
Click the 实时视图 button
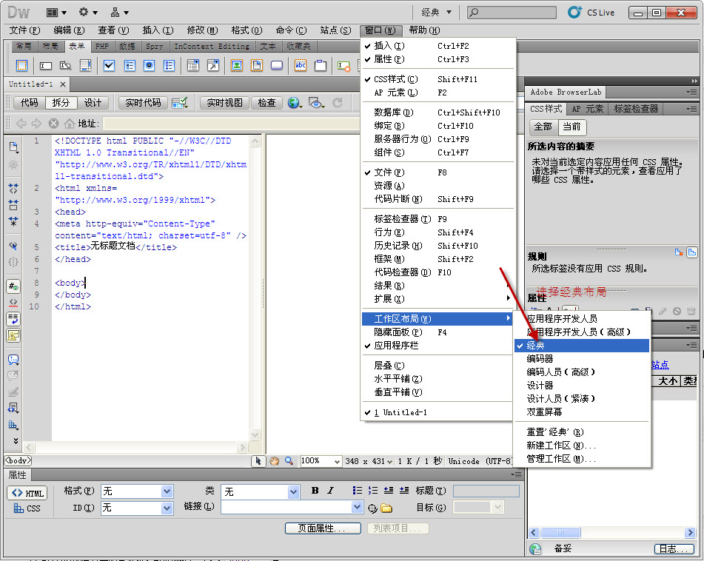[224, 103]
